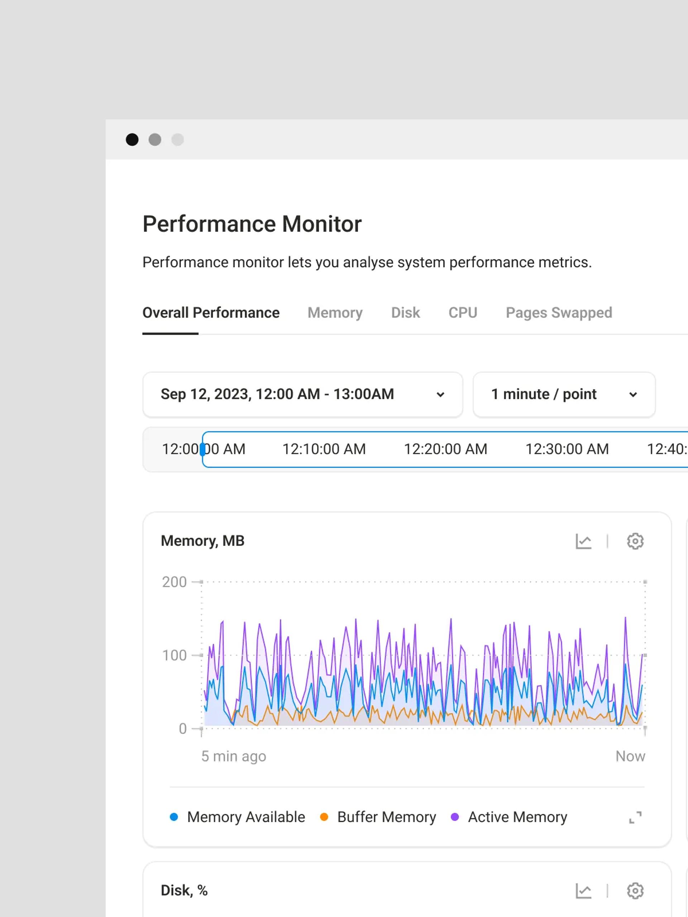
Task: Click the 100 y-axis label
Action: pyautogui.click(x=175, y=656)
